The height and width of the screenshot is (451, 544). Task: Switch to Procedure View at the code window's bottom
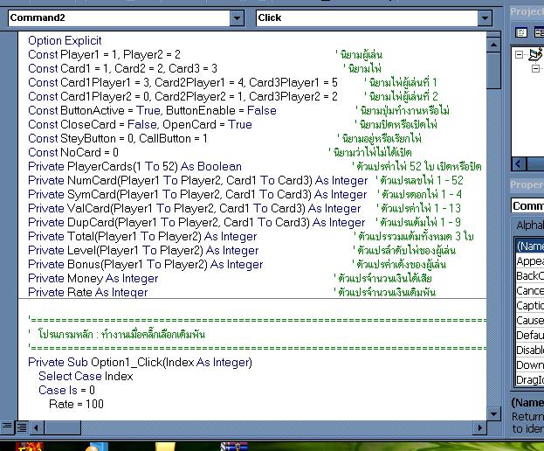(x=7, y=427)
